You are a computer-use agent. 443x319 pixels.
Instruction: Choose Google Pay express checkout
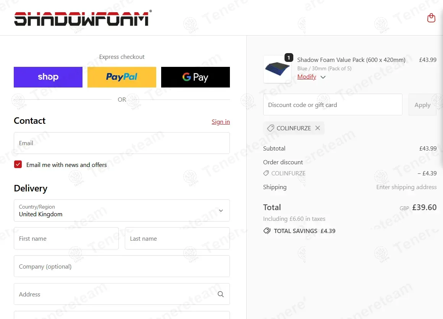tap(196, 77)
